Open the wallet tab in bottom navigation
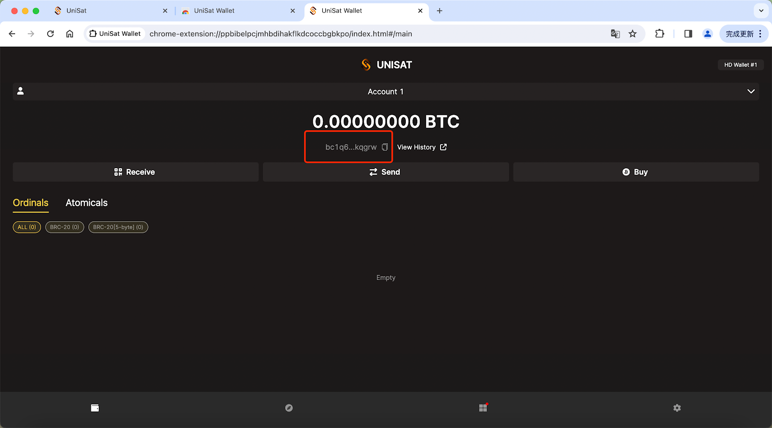Image resolution: width=772 pixels, height=428 pixels. click(x=95, y=408)
